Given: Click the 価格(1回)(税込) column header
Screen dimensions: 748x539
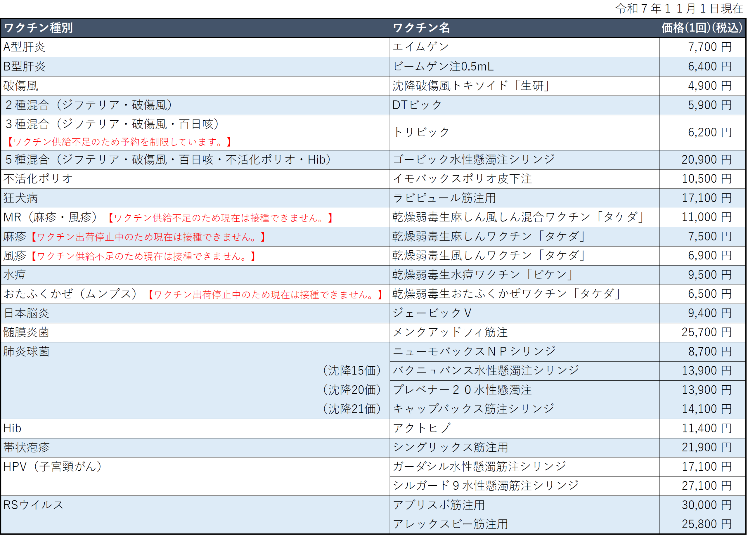Looking at the screenshot, I should click(702, 28).
